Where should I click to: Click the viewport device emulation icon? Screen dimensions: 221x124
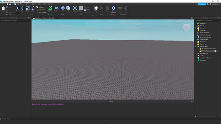point(192,18)
